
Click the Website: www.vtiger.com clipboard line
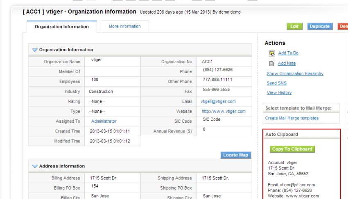click(x=294, y=196)
